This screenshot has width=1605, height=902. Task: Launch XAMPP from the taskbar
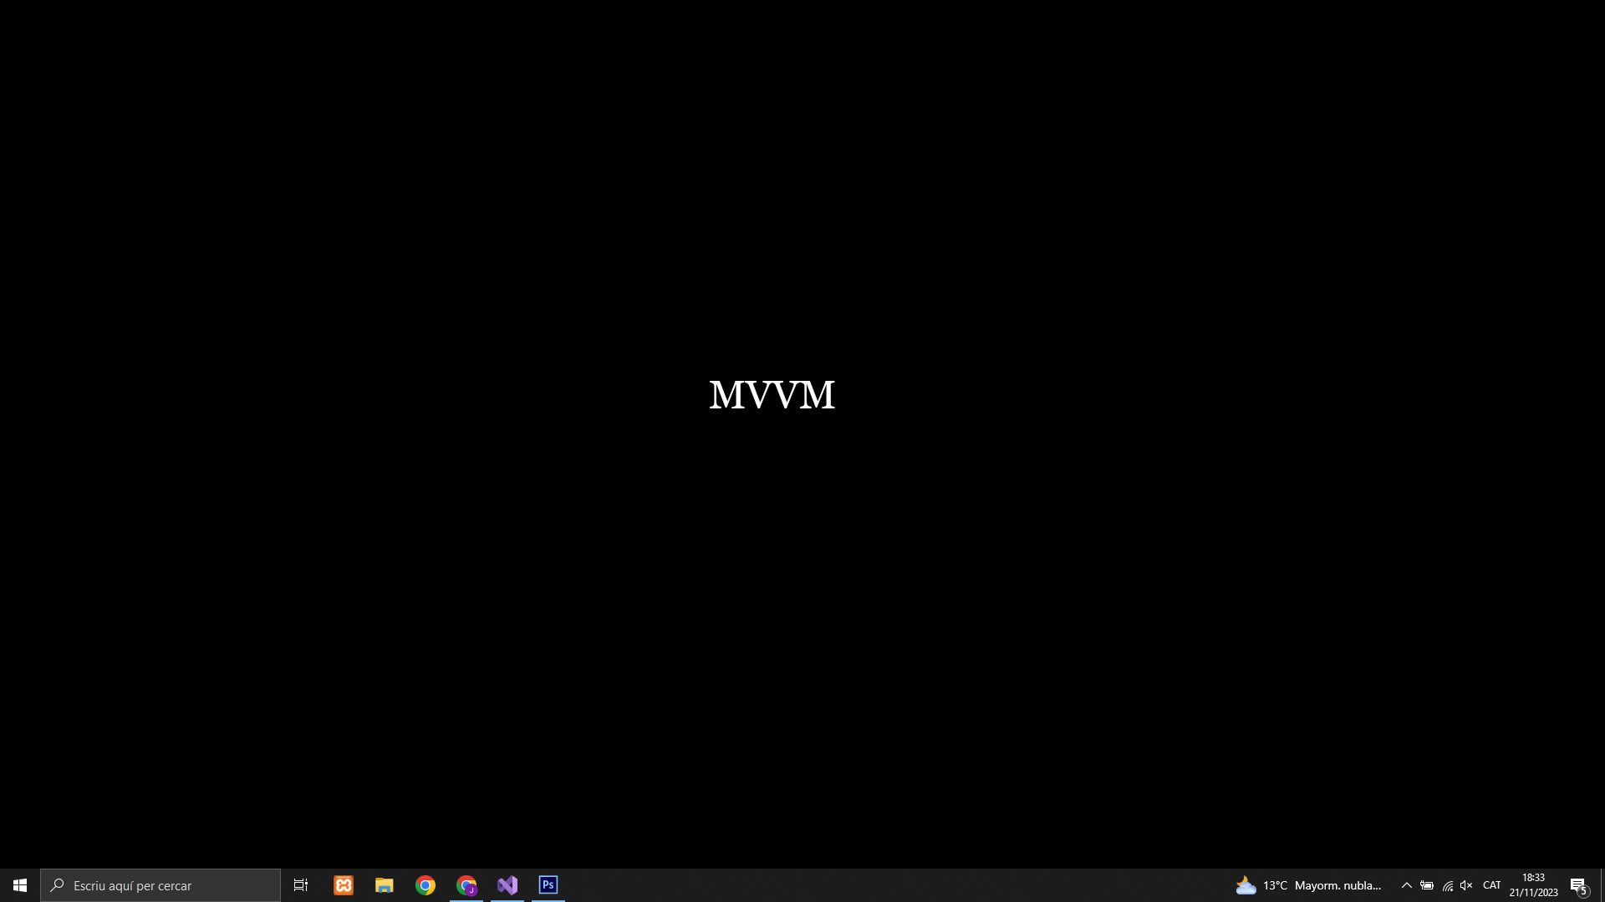tap(344, 885)
